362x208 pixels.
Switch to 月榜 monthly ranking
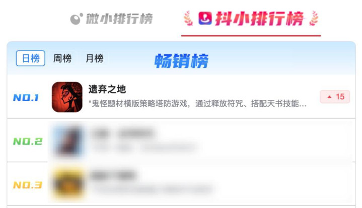(x=95, y=58)
